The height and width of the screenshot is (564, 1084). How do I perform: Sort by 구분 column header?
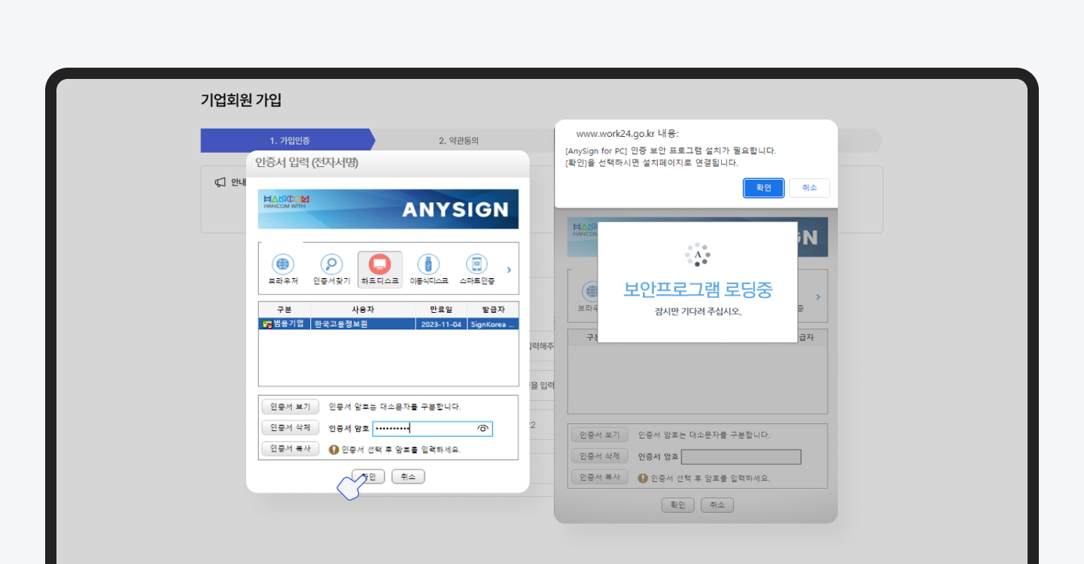coord(285,310)
